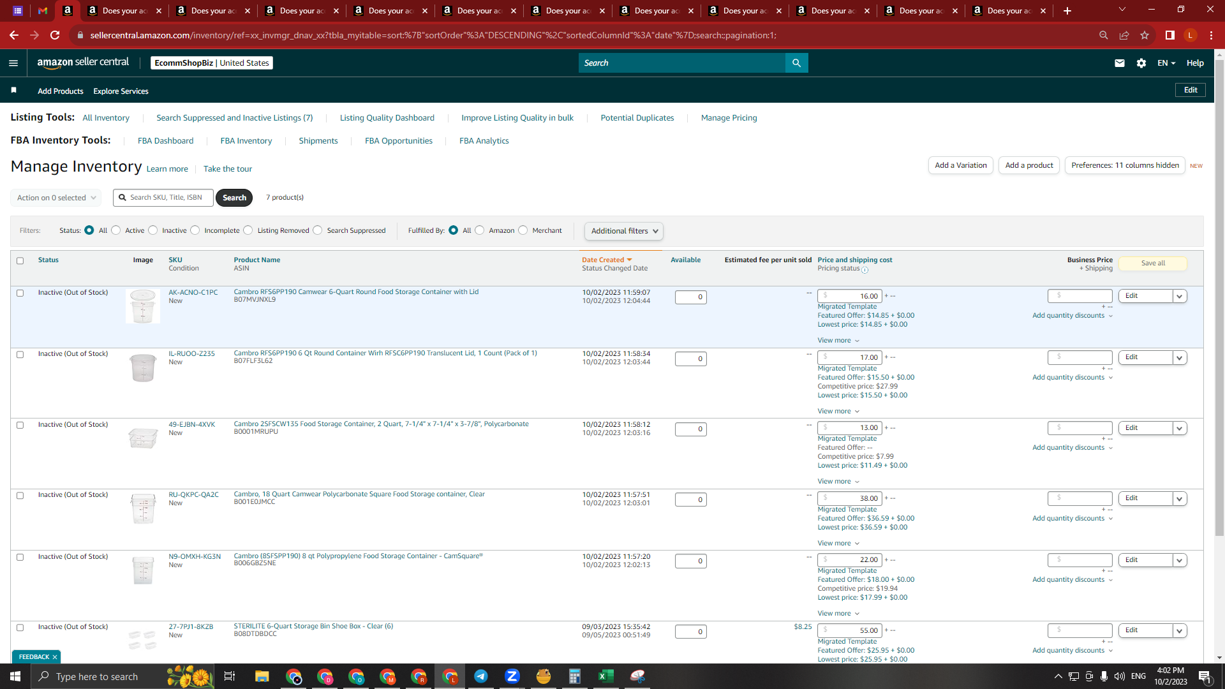Image resolution: width=1225 pixels, height=689 pixels.
Task: Open the FBA Dashboard tab
Action: (166, 141)
